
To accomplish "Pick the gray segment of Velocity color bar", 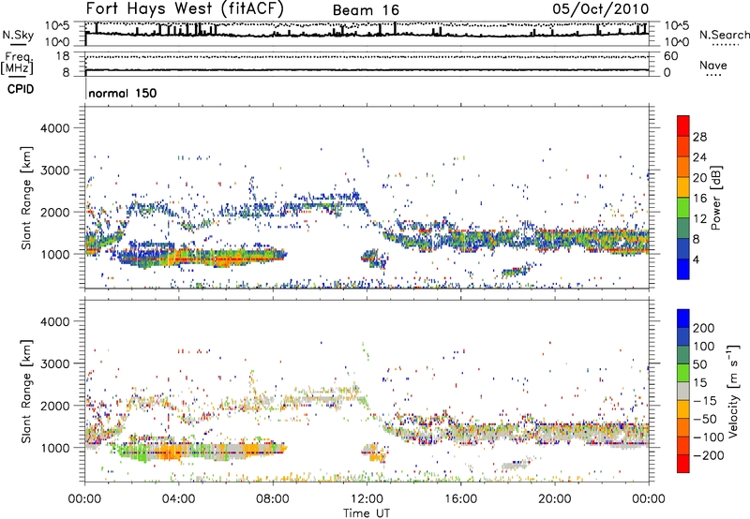I will tap(683, 392).
